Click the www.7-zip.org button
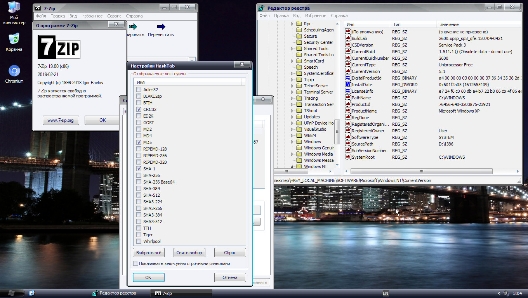Image resolution: width=528 pixels, height=298 pixels. pyautogui.click(x=61, y=120)
